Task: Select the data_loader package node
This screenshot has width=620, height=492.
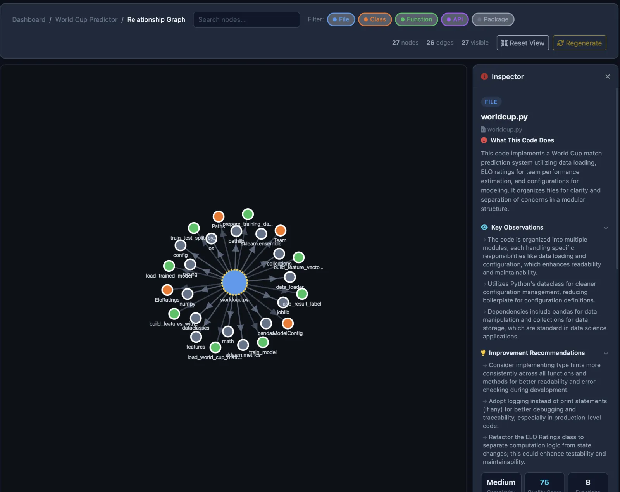Action: 290,277
